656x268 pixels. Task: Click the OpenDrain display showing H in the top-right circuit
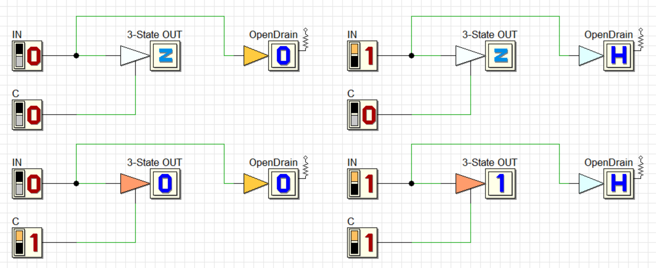(x=619, y=56)
